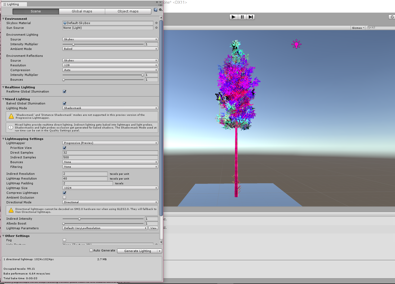Screen dimensions: 395x284
Task: Open the Object maps tab
Action: click(128, 11)
